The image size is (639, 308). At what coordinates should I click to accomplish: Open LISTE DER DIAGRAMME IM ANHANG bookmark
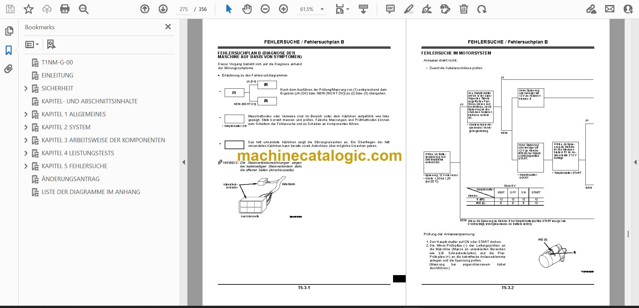pyautogui.click(x=91, y=192)
